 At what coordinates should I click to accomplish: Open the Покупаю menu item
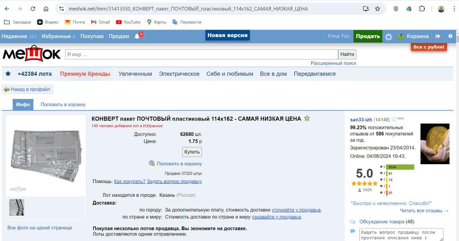click(92, 36)
